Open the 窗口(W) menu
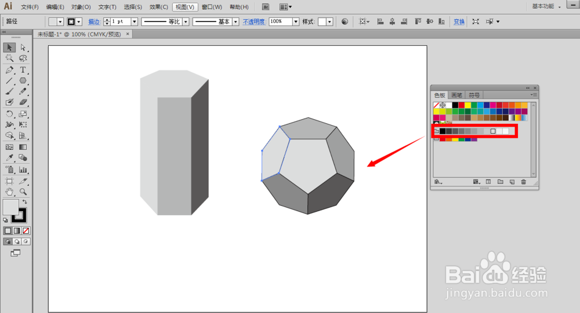Image resolution: width=580 pixels, height=313 pixels. [212, 7]
